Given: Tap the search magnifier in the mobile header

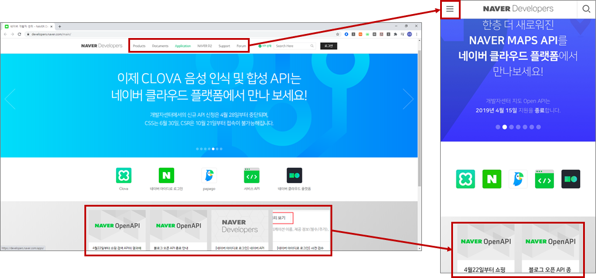Looking at the screenshot, I should point(587,9).
